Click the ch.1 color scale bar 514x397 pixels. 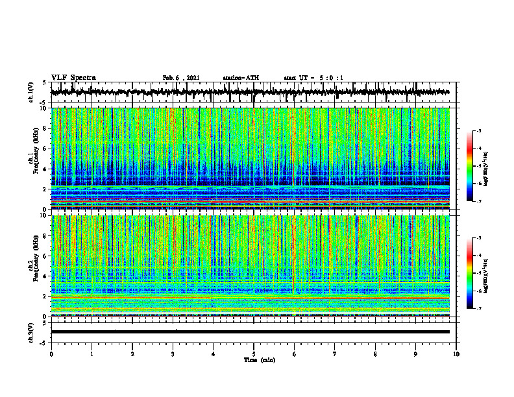[469, 166]
